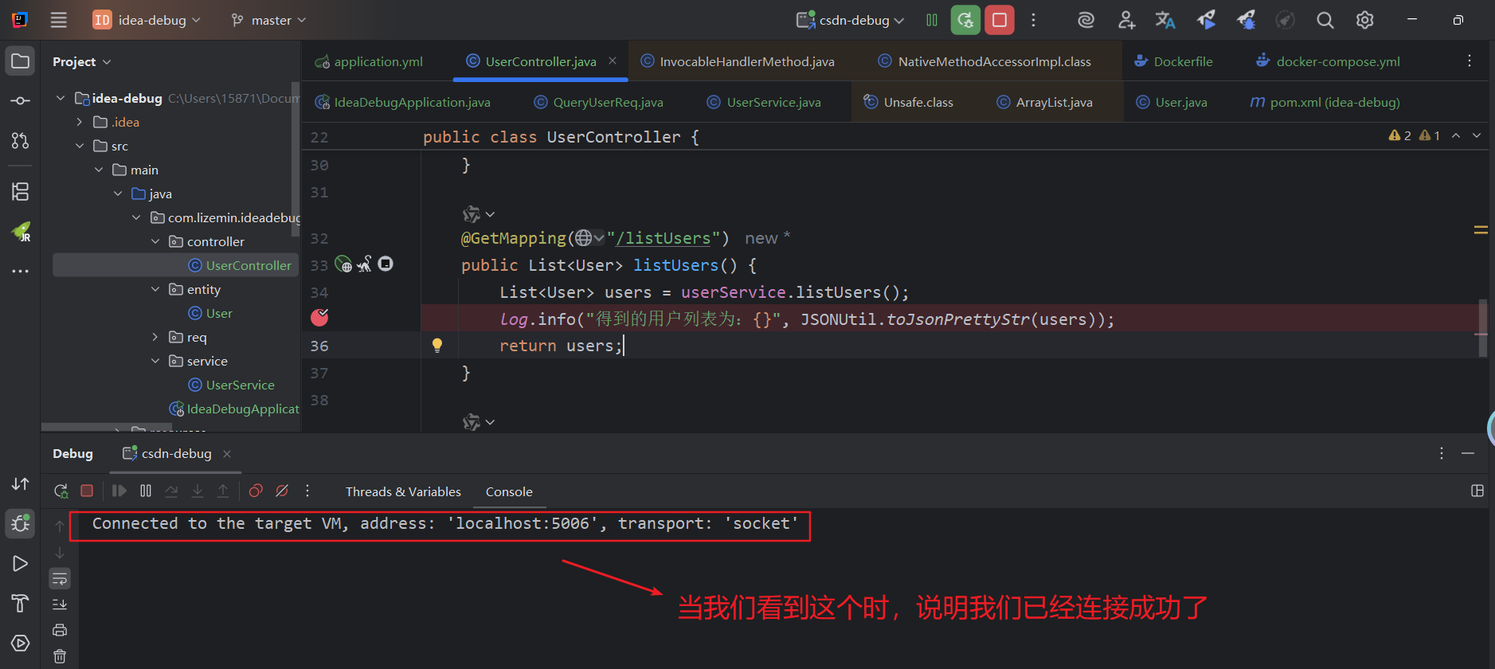This screenshot has width=1495, height=669.
Task: Open the JRebel tool window
Action: coord(21,232)
